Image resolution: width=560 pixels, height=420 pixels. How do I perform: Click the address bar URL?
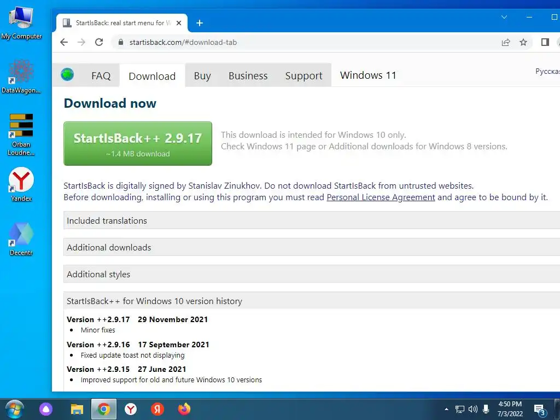point(183,42)
